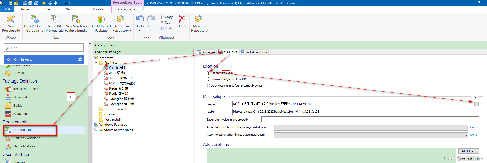Select .NET 运行时 prerequisite
This screenshot has width=487, height=163.
point(118,73)
